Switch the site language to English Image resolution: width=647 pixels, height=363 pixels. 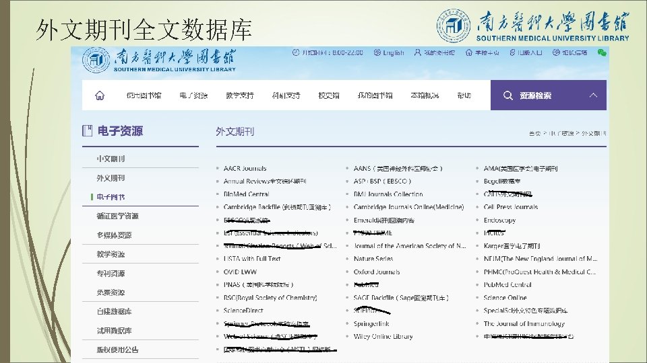tap(393, 52)
